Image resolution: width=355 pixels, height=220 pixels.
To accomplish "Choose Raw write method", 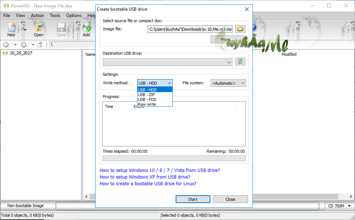I will point(155,104).
